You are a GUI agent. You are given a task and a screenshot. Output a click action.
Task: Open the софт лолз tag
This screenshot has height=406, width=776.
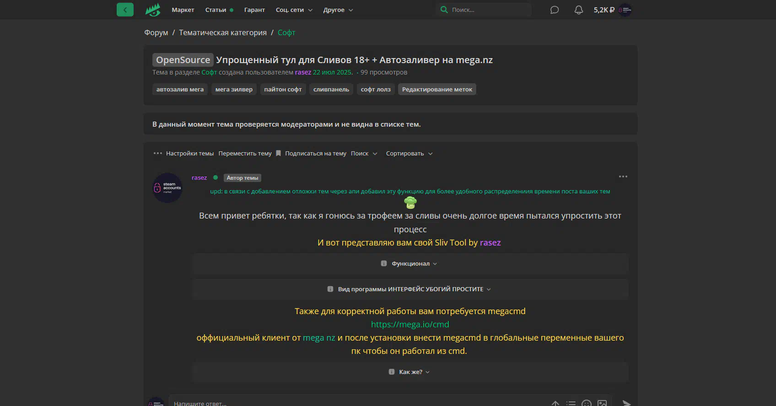376,89
